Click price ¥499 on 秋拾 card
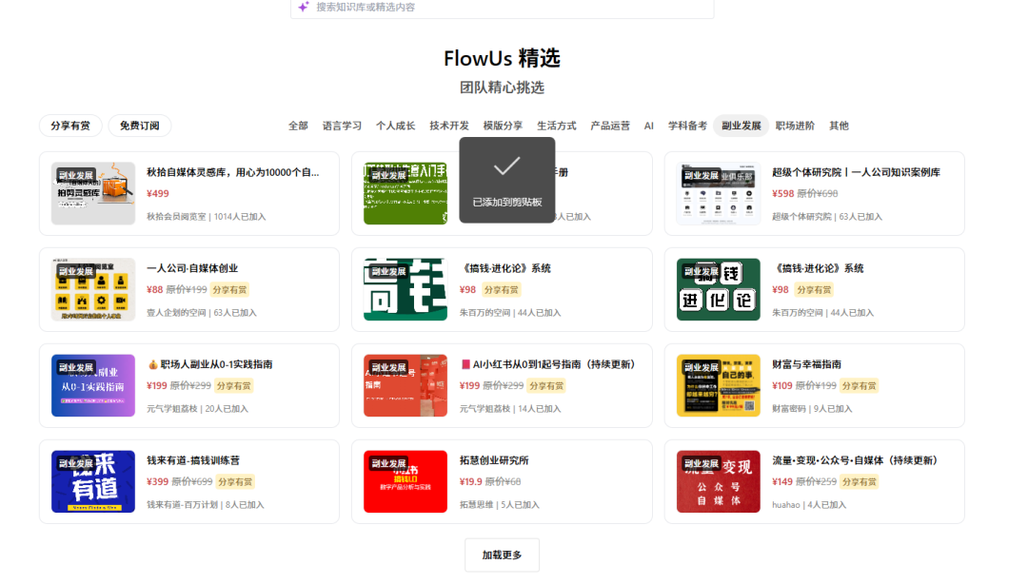 157,193
